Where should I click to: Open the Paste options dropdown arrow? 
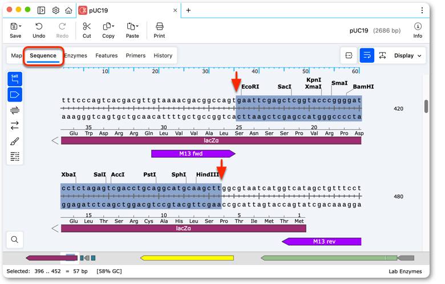(137, 26)
